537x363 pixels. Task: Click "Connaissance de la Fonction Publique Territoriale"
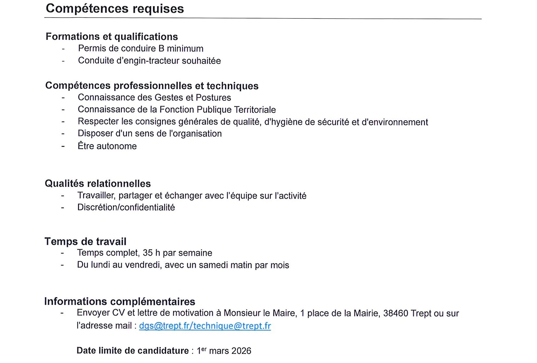(177, 110)
